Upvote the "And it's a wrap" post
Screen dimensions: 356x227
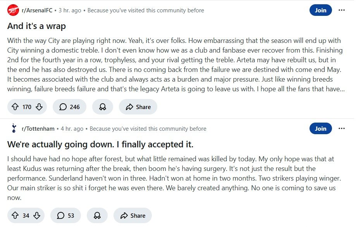point(15,107)
